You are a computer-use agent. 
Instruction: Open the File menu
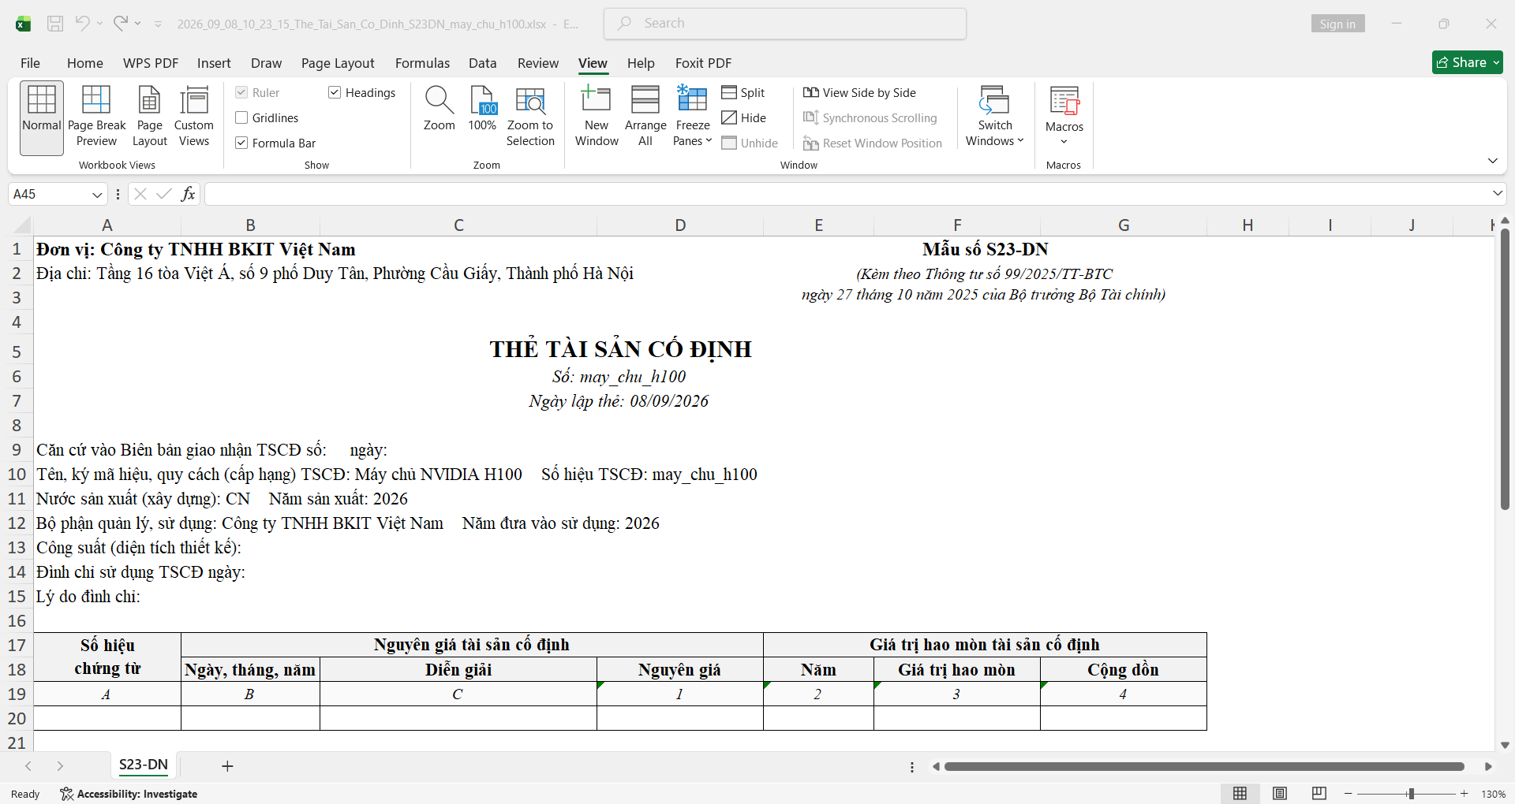(30, 63)
